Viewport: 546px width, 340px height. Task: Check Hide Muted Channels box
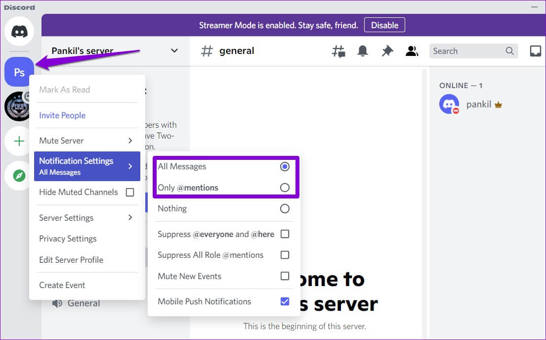pos(130,192)
